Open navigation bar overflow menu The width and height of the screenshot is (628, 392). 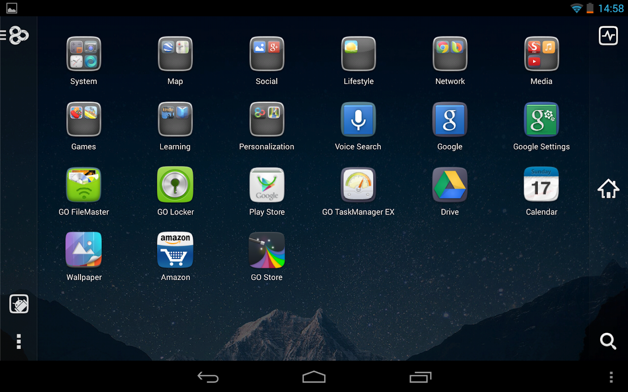pyautogui.click(x=611, y=377)
